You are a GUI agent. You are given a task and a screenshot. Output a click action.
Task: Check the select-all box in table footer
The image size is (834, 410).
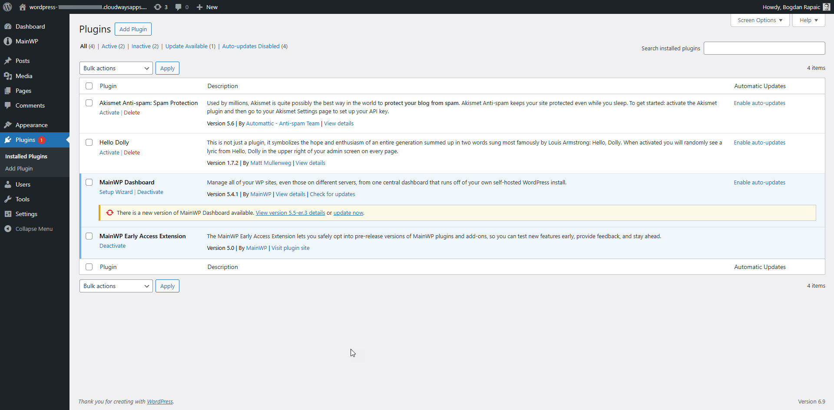click(x=89, y=267)
